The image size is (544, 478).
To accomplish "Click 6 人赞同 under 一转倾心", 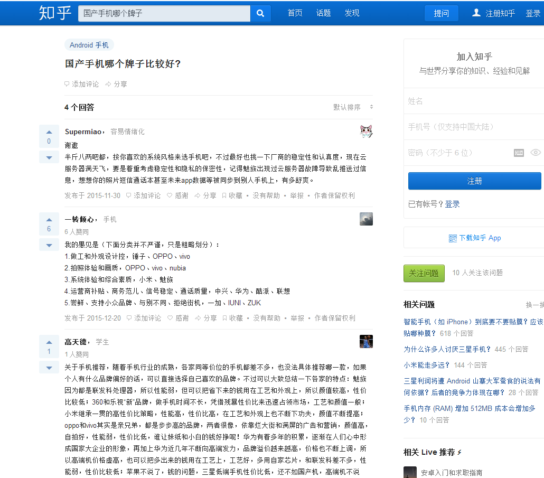I will point(77,232).
